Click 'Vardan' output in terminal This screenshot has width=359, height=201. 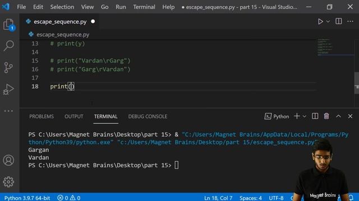pyautogui.click(x=39, y=157)
